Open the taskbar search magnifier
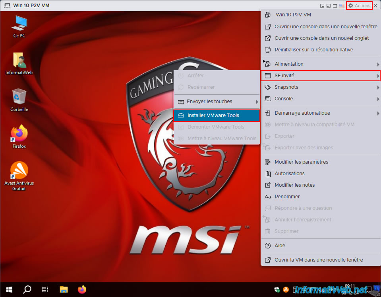 (27, 289)
